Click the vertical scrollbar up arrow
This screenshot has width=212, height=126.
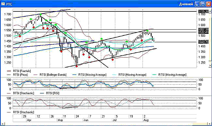click(210, 11)
